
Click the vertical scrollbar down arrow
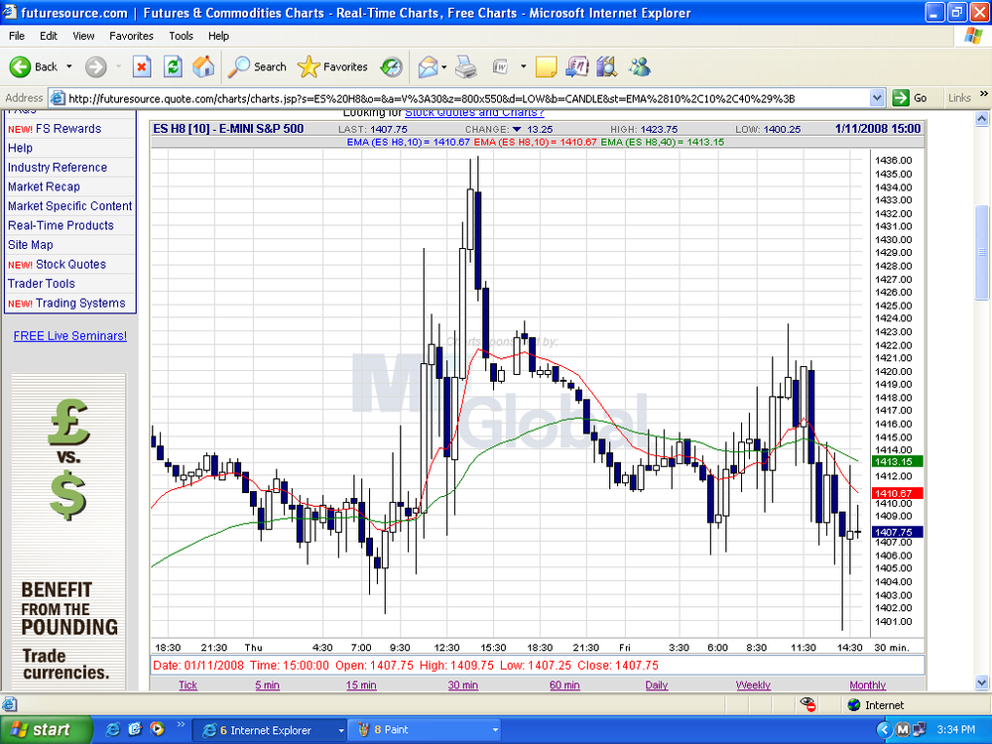[982, 682]
